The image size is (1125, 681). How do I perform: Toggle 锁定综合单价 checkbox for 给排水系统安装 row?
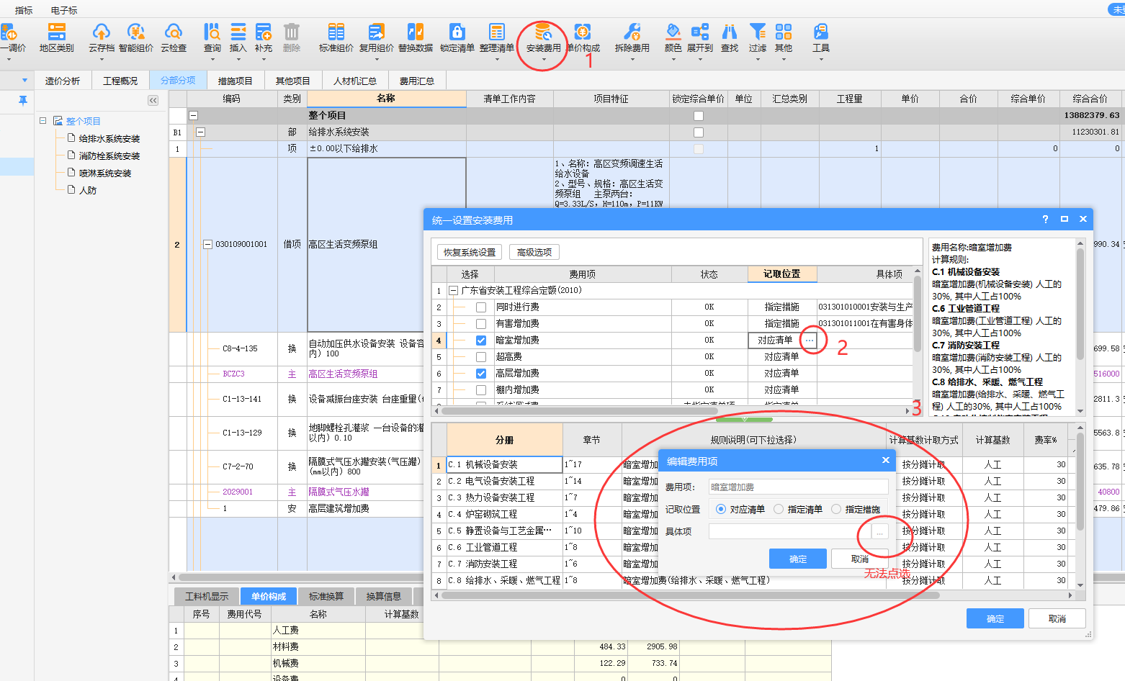click(698, 132)
